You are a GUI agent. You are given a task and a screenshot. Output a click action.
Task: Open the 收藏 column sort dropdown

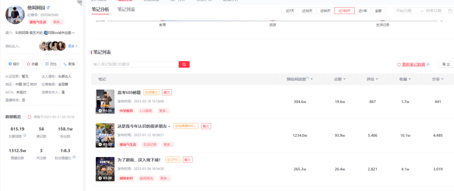(412, 79)
